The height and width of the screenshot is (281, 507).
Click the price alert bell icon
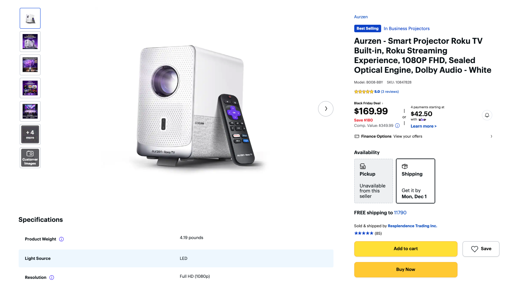coord(487,115)
